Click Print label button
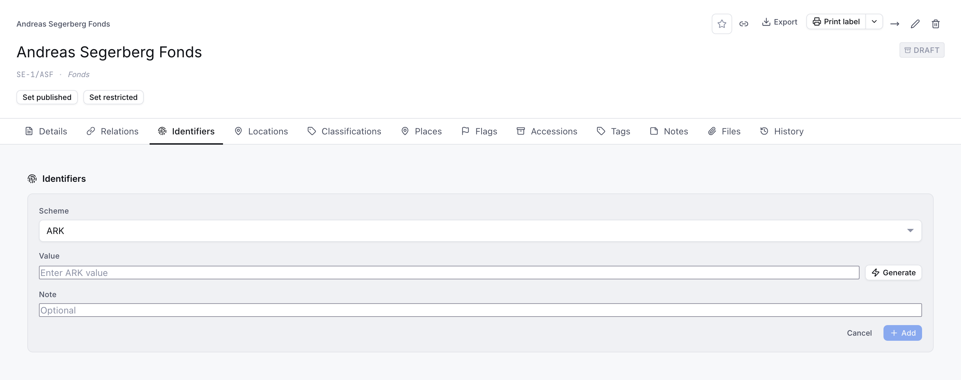This screenshot has height=380, width=961. 836,21
